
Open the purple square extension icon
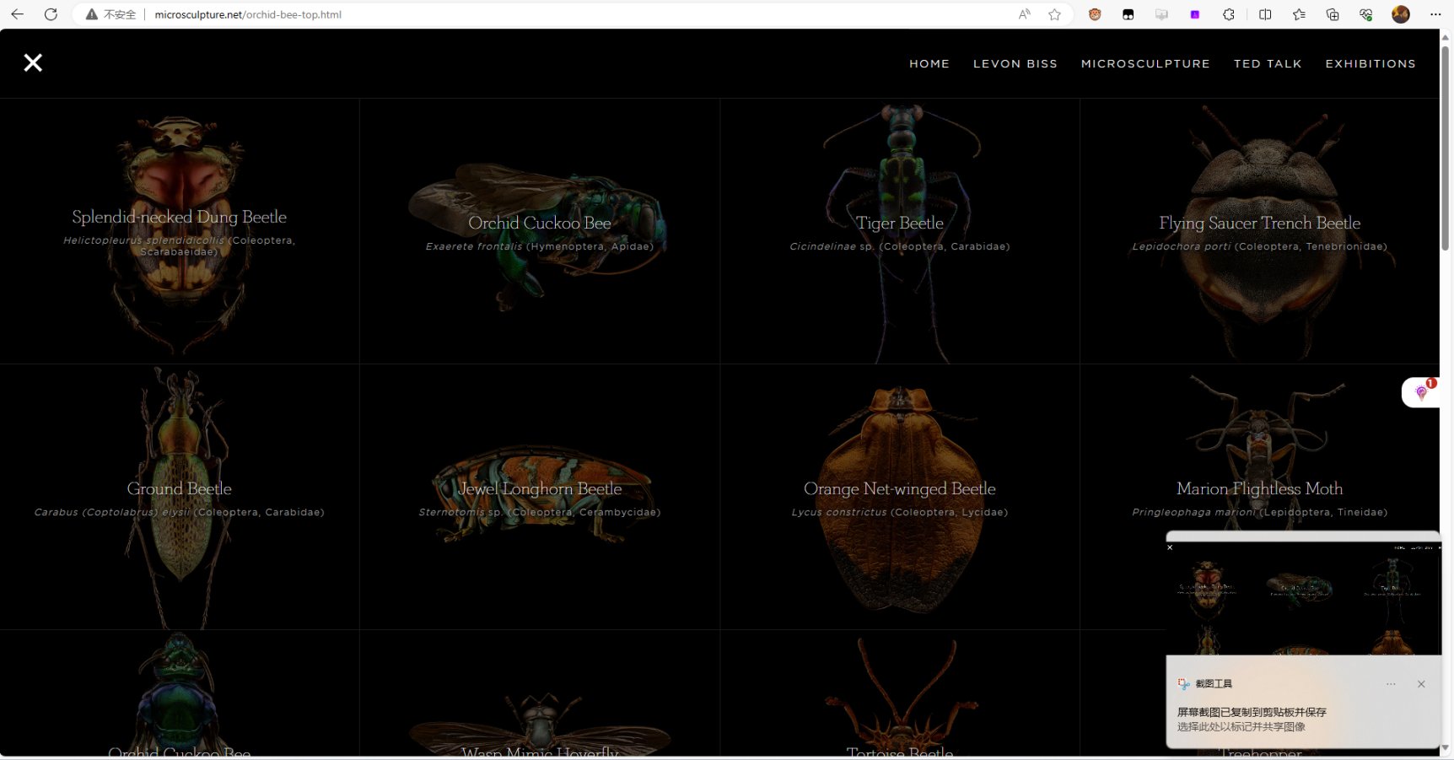1195,14
